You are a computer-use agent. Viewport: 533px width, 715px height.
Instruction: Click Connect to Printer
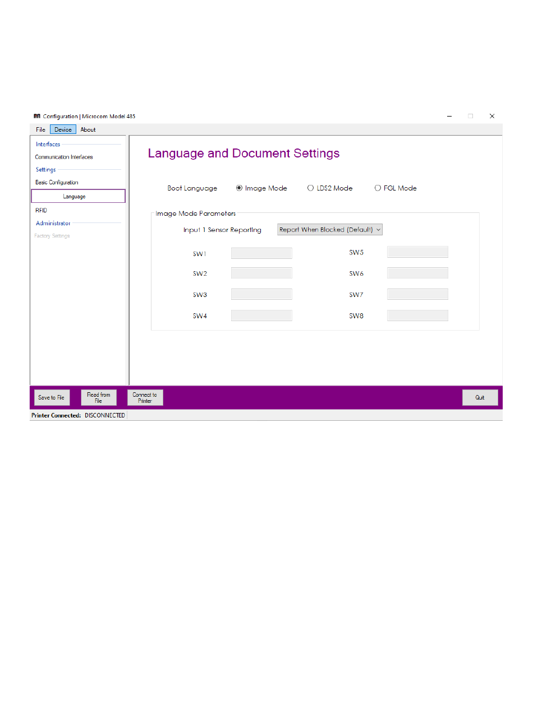pyautogui.click(x=145, y=398)
